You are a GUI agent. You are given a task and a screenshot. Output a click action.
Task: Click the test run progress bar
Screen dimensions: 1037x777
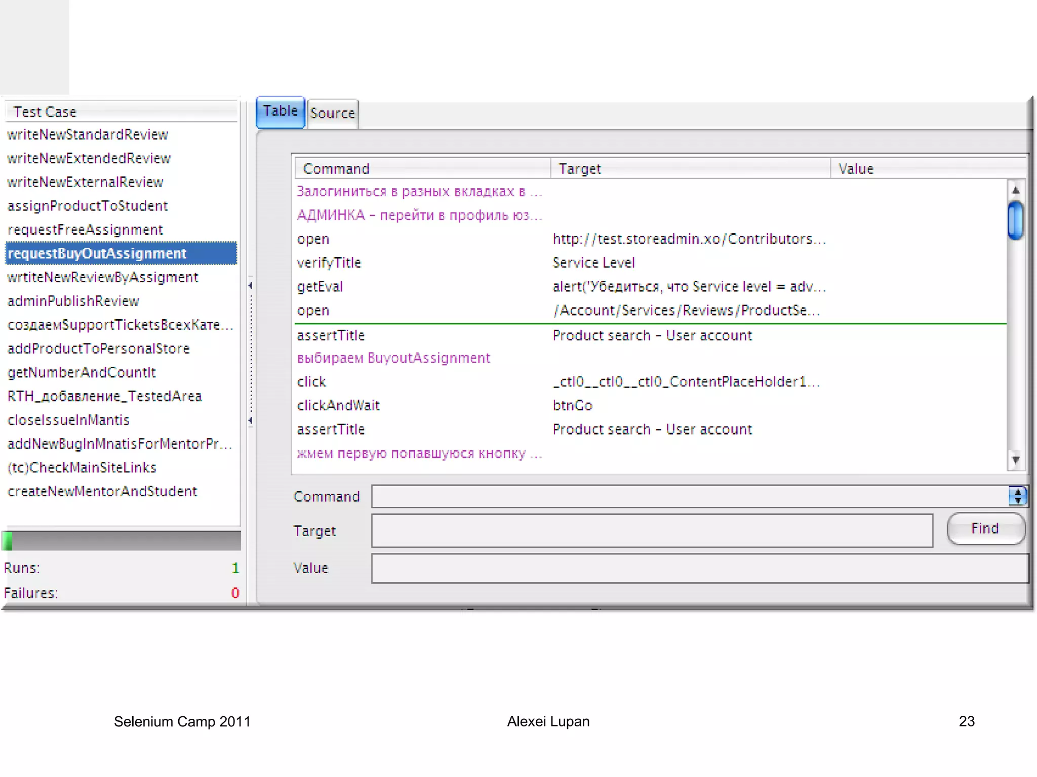coord(122,541)
